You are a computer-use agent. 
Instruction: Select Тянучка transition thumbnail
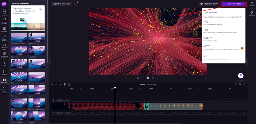pyautogui.click(x=19, y=90)
